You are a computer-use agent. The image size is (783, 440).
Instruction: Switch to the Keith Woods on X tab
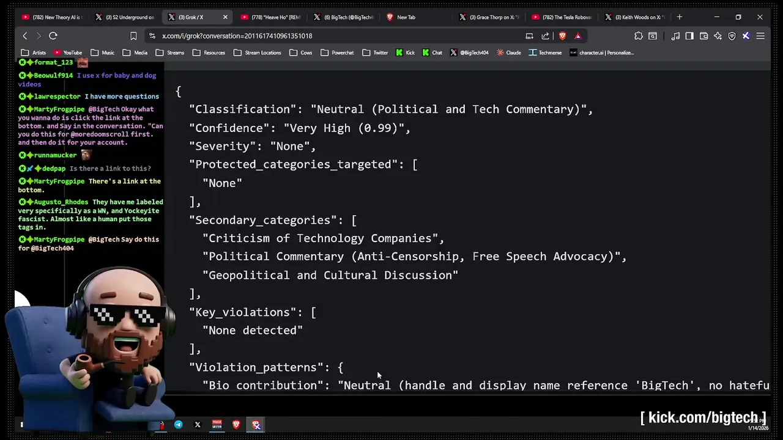pyautogui.click(x=634, y=17)
